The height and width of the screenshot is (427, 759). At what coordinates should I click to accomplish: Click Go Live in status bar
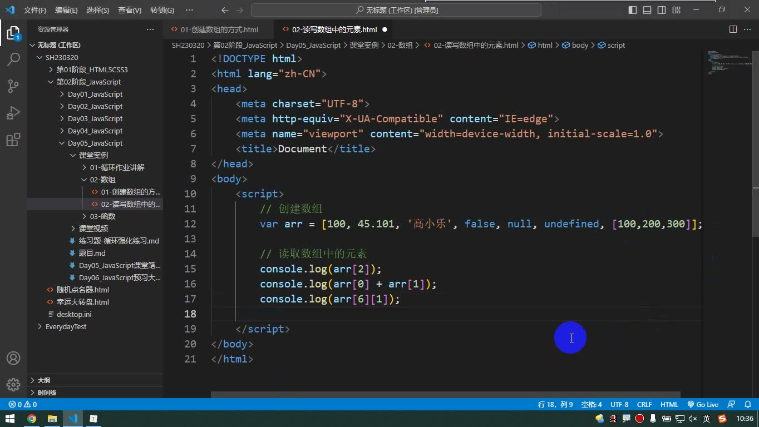703,405
